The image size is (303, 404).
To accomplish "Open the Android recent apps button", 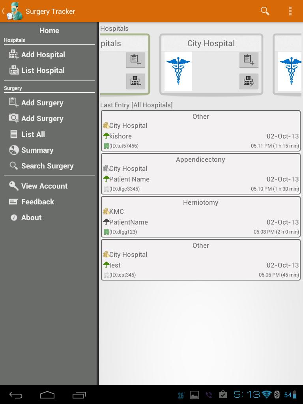I will (79, 395).
